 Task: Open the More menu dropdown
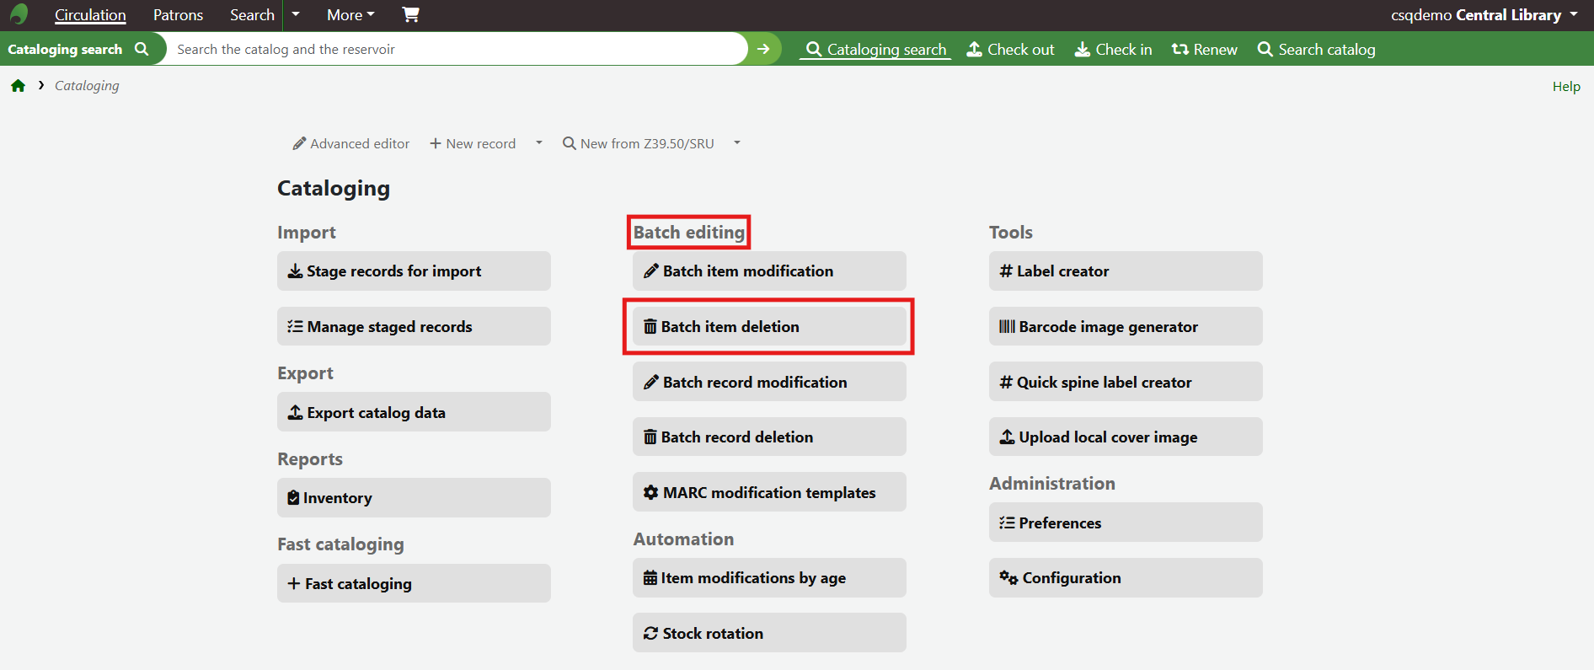(x=350, y=15)
